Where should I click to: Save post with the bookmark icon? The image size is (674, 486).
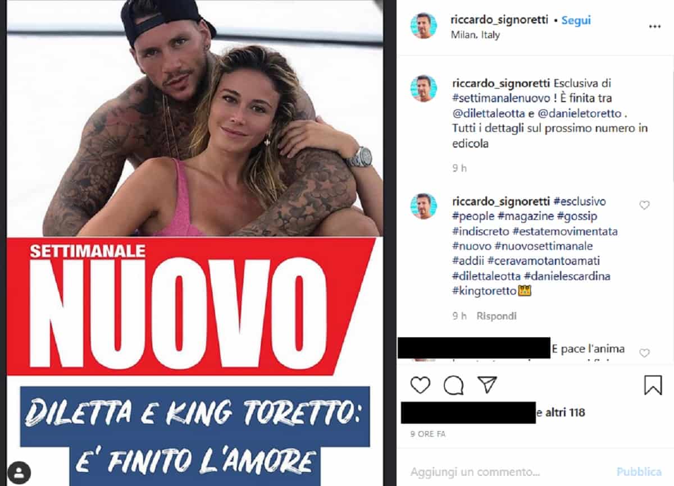[x=653, y=385]
